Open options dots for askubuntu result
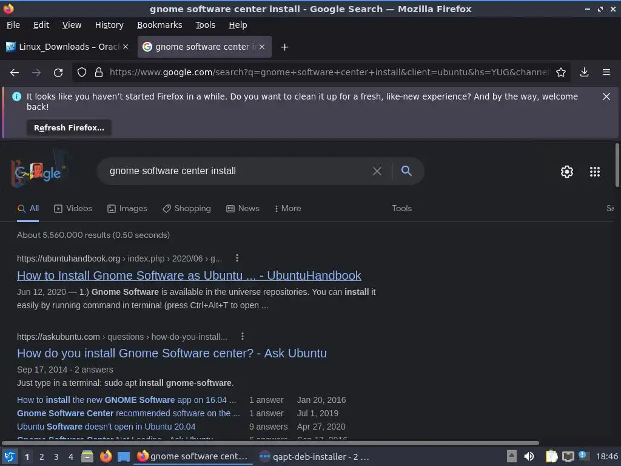621x466 pixels. (x=243, y=336)
